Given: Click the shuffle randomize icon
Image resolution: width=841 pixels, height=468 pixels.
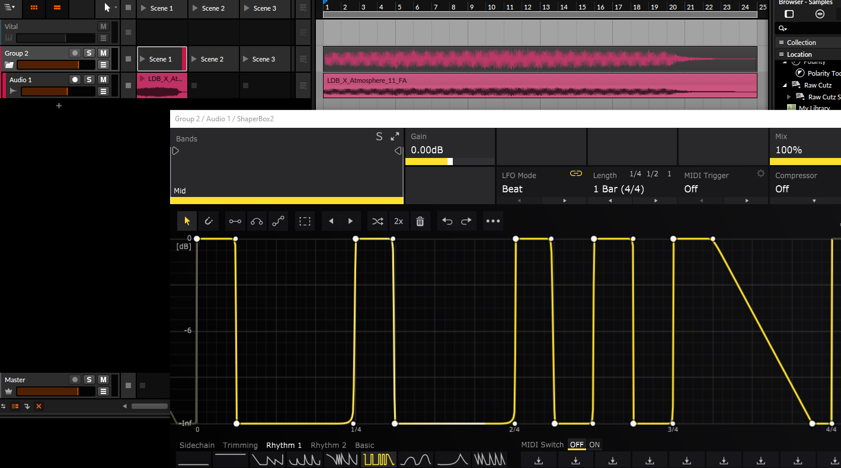Looking at the screenshot, I should point(378,221).
